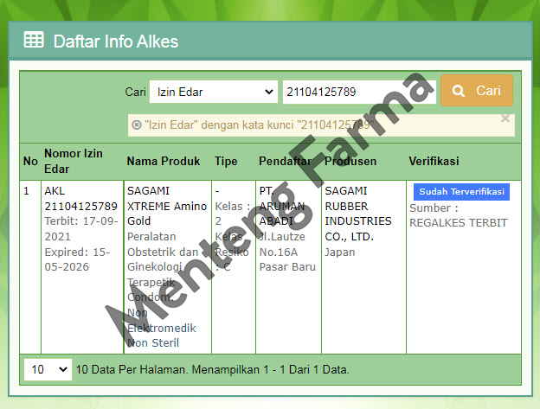Image resolution: width=540 pixels, height=409 pixels.
Task: Click producer SAGAMI RUBBER INDUSTRIES CO., LTD.
Action: (358, 214)
